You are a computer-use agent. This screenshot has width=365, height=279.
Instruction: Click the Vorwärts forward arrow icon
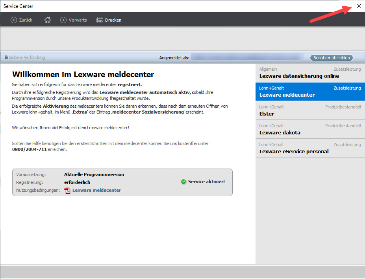point(63,20)
